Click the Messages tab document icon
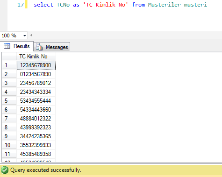Screen dimensions: 222x177 coord(39,47)
